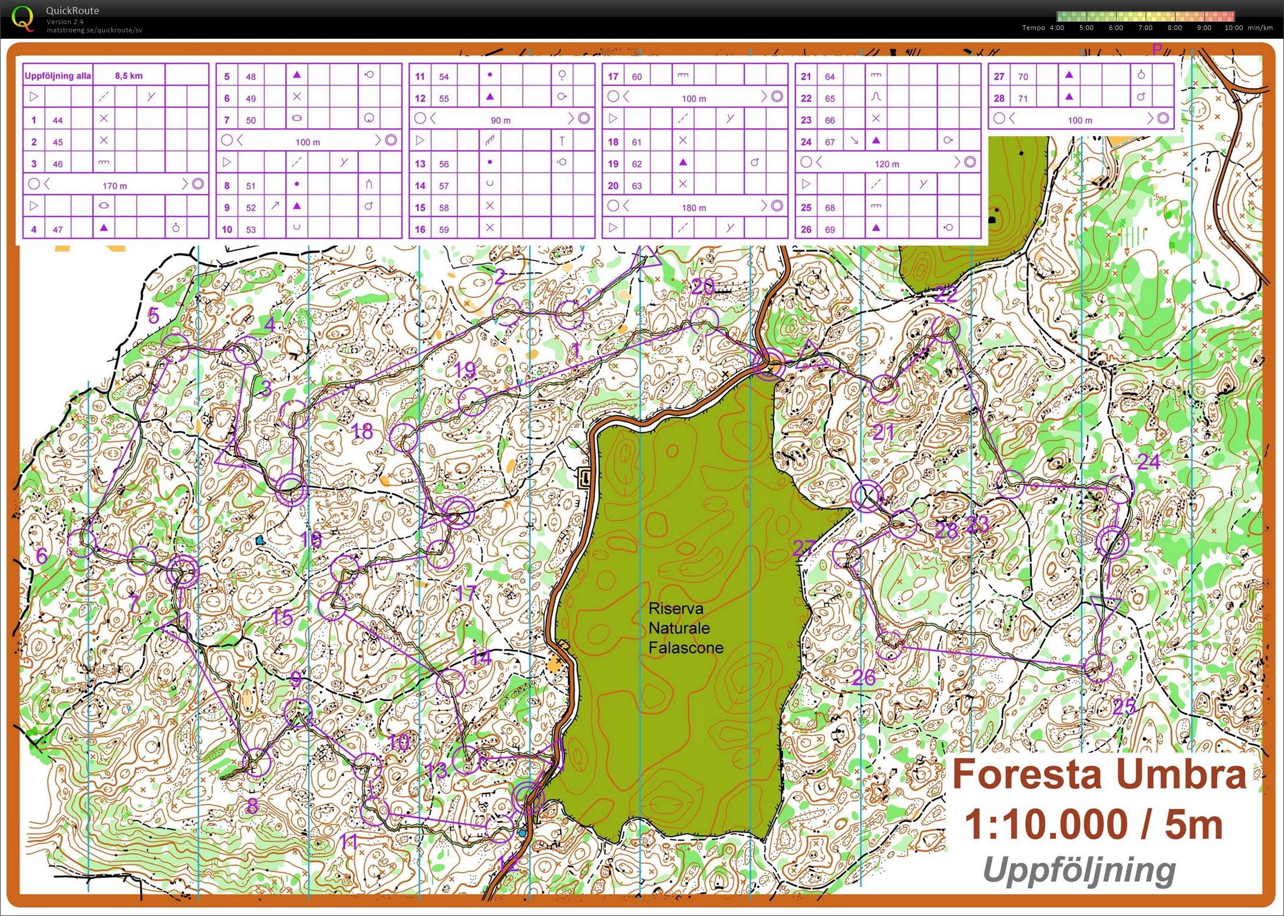Select the 7:00 tempo scale value
The width and height of the screenshot is (1284, 916).
coord(1145,28)
